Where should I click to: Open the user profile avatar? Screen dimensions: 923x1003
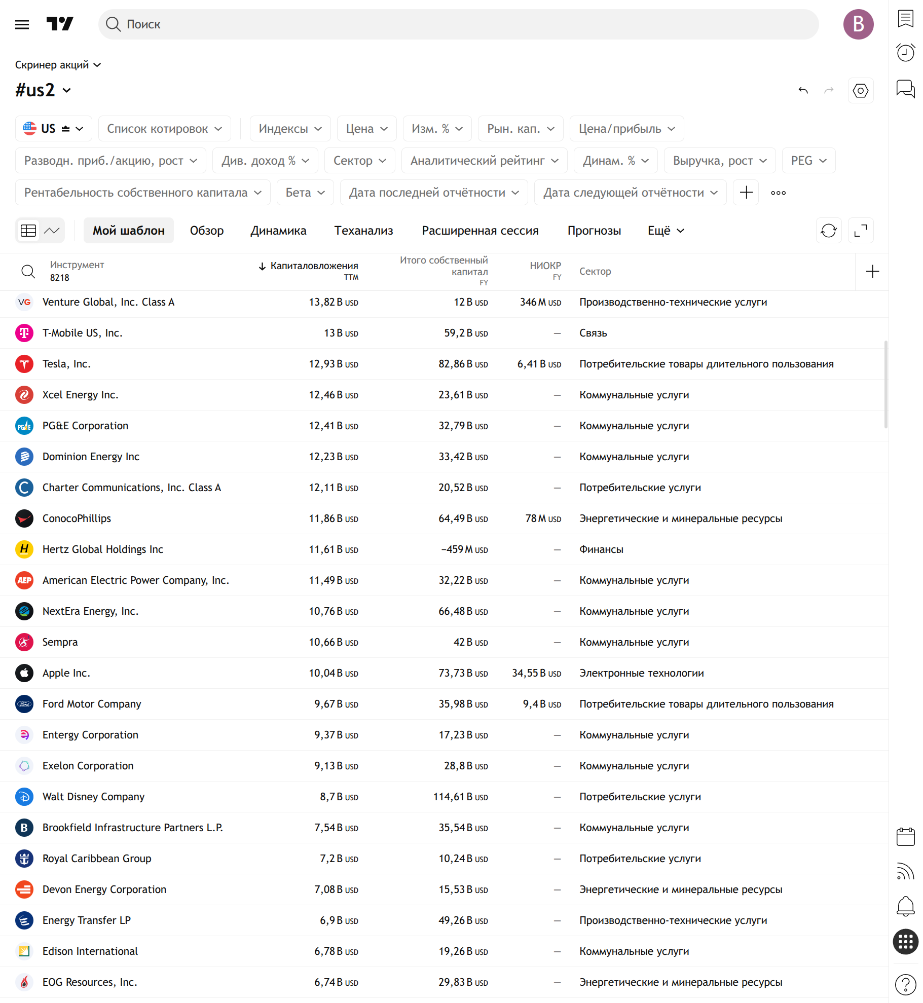pos(858,24)
